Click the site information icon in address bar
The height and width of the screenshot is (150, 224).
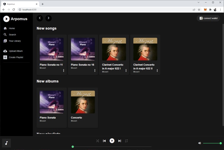20,9
